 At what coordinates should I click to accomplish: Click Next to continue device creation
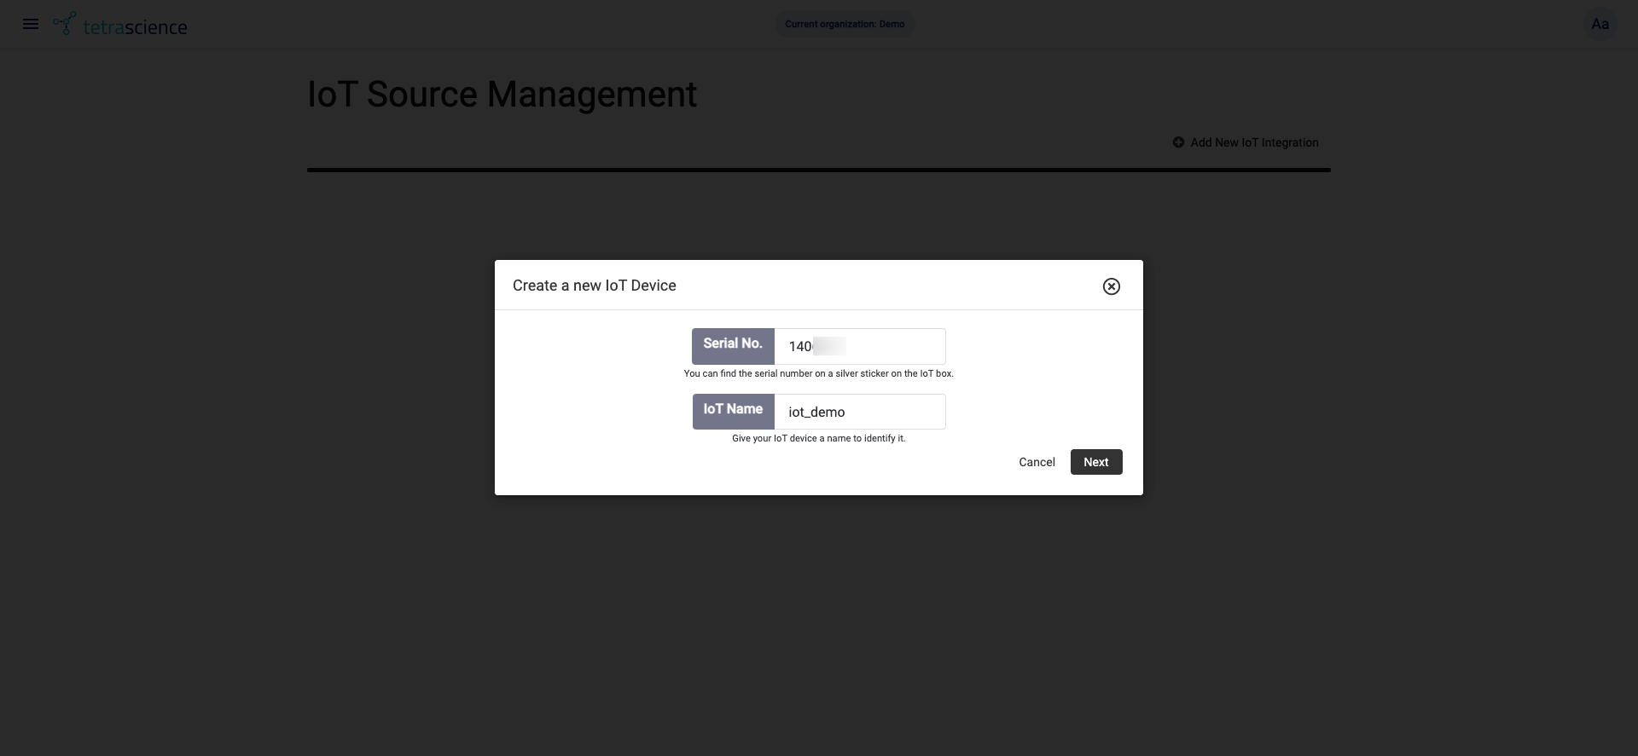pyautogui.click(x=1096, y=462)
